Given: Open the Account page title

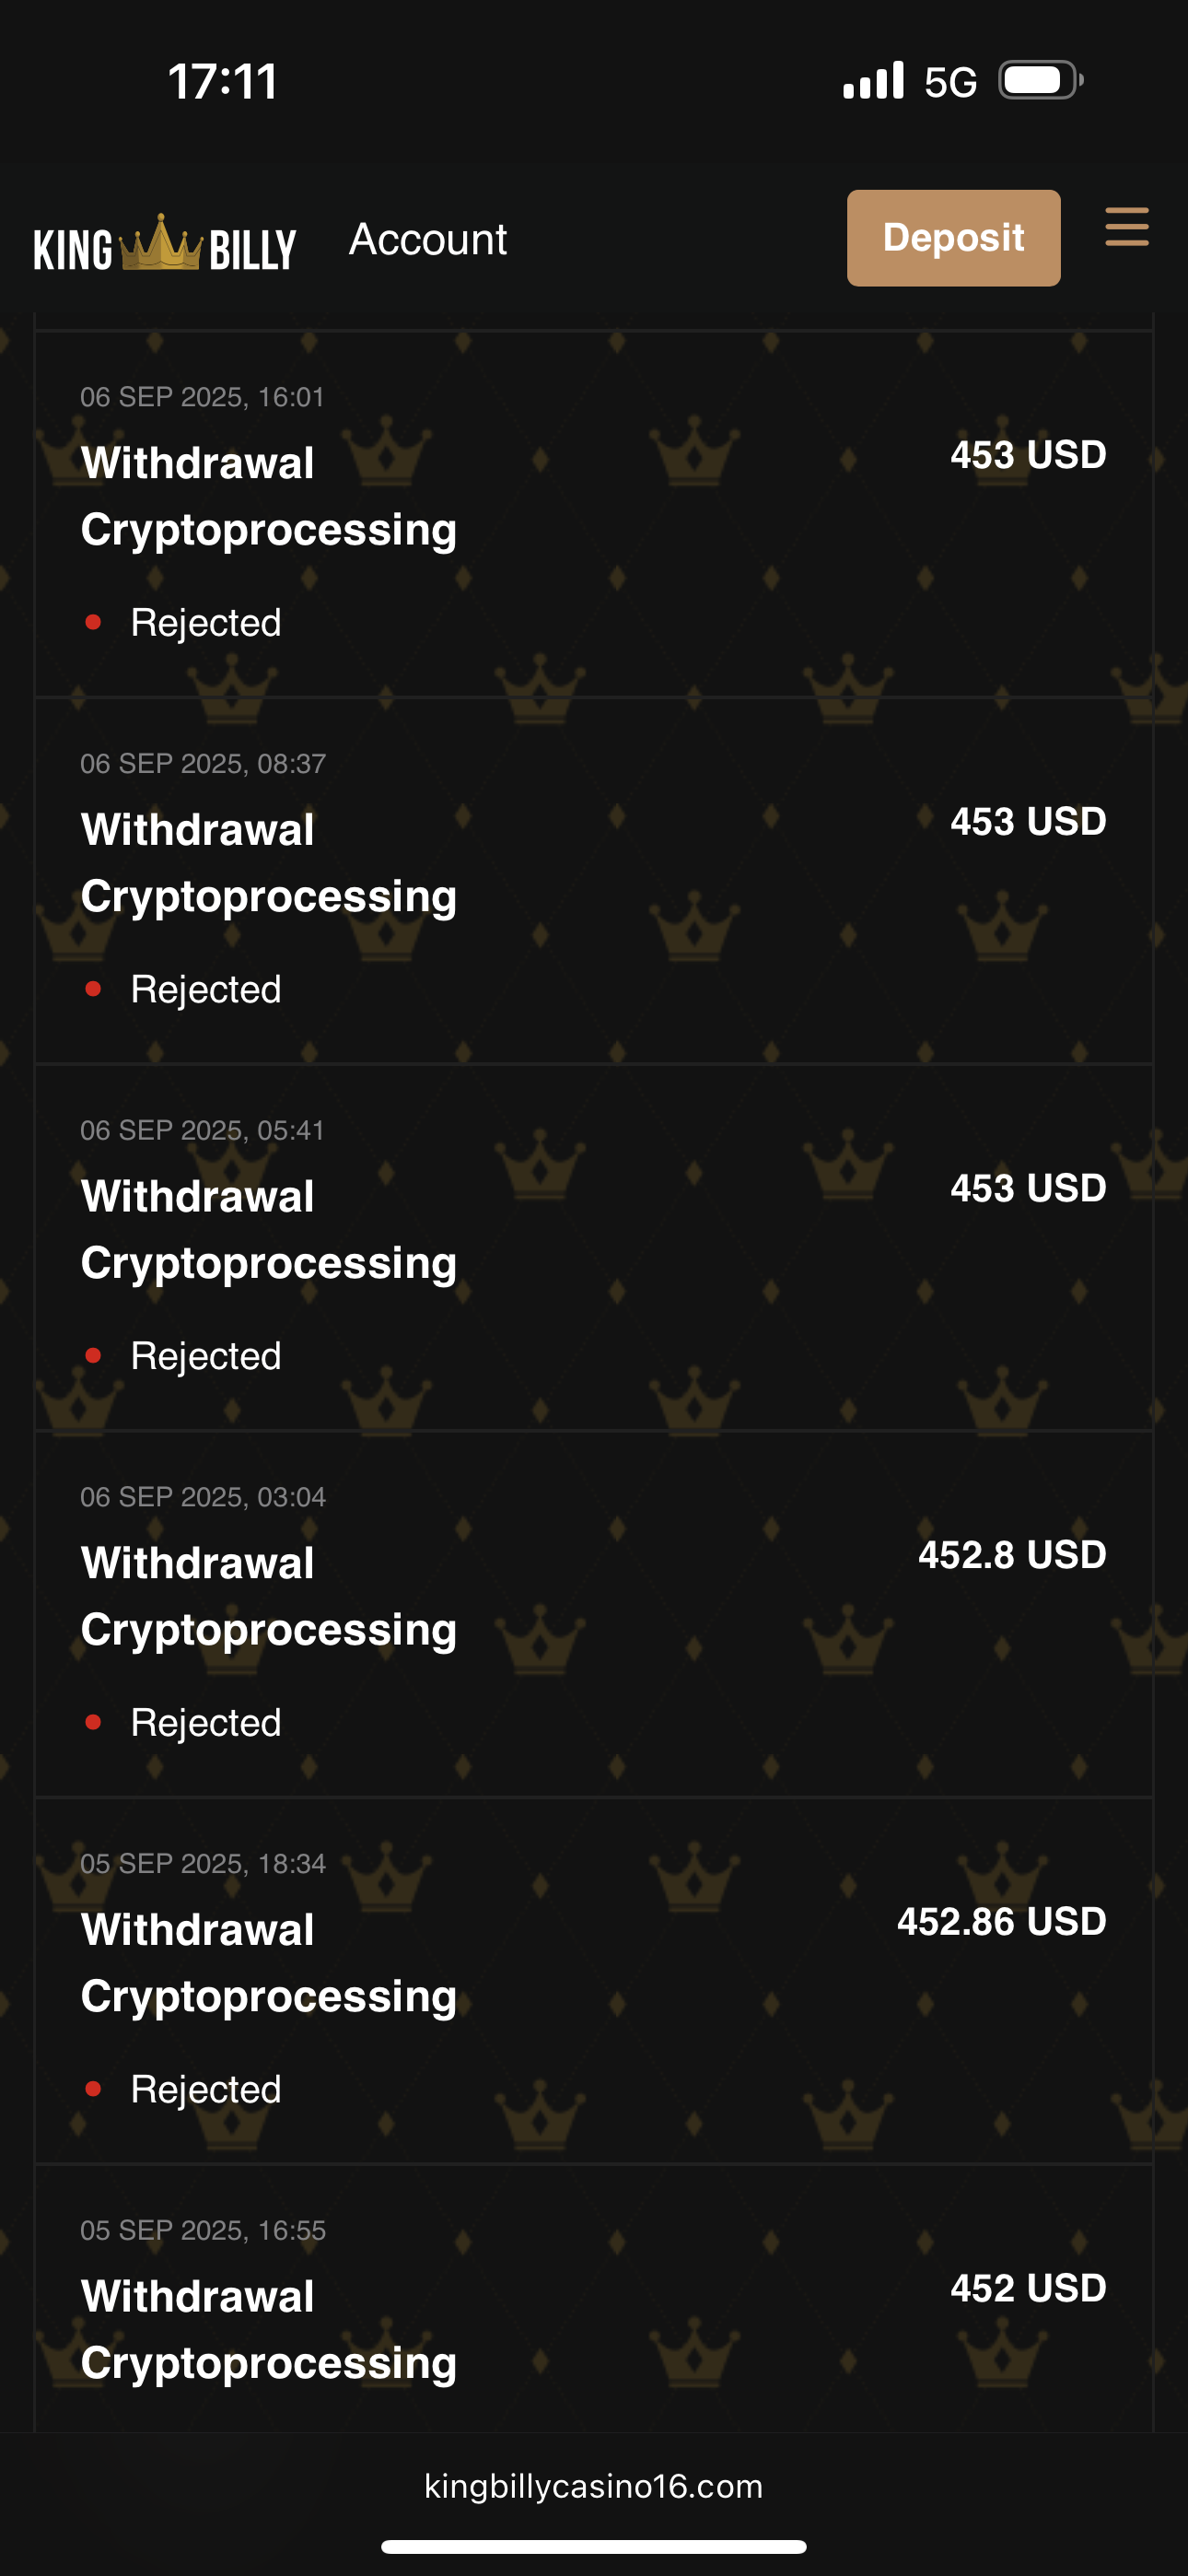Looking at the screenshot, I should pyautogui.click(x=428, y=240).
